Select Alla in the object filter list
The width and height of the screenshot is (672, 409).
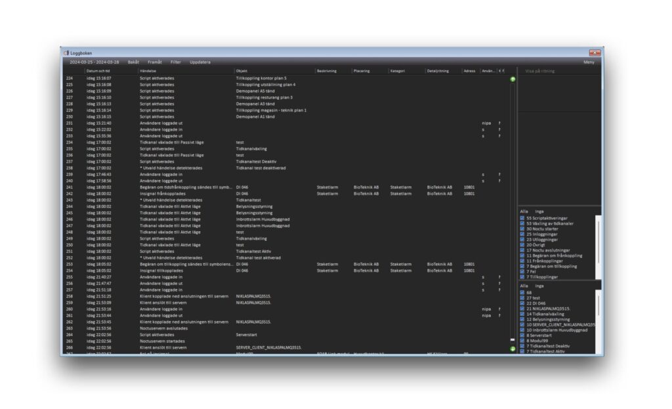tap(524, 286)
